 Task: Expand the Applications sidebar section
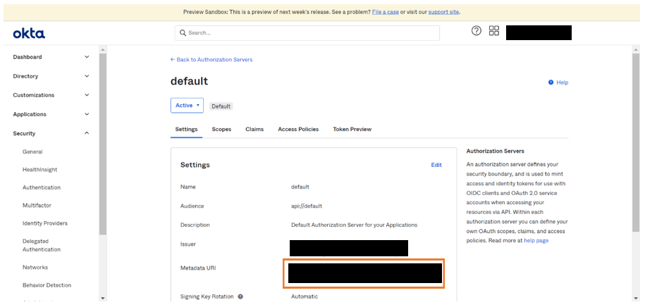point(87,114)
